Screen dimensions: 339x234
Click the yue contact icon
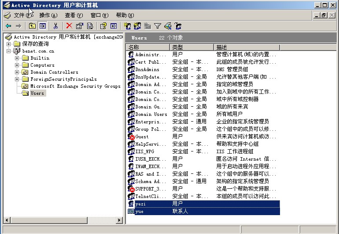coord(131,211)
